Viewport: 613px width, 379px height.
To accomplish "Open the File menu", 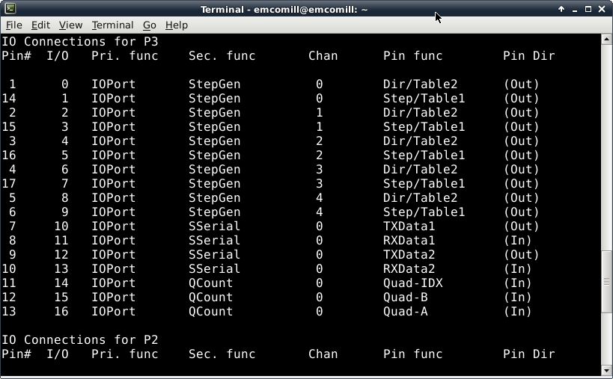I will point(13,25).
